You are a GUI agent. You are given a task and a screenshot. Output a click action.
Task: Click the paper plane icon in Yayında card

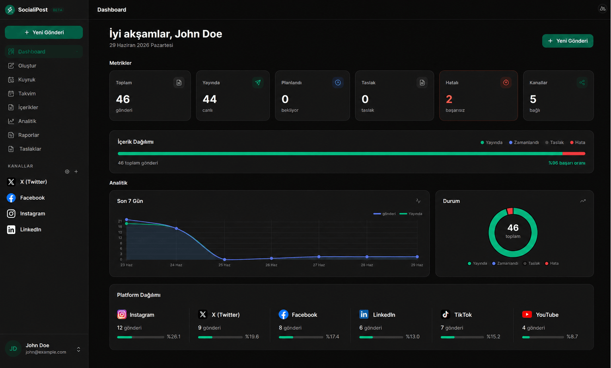pos(258,82)
